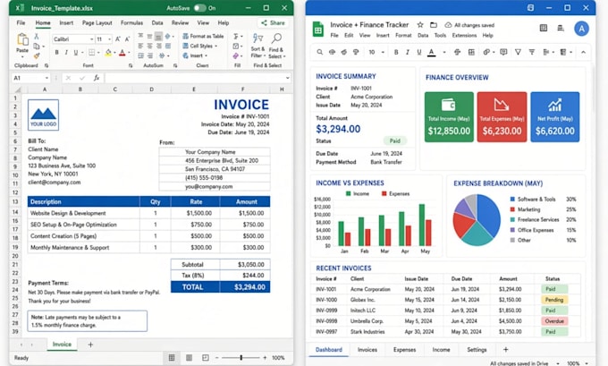The width and height of the screenshot is (608, 366).
Task: Toggle bold in the Excel Font group
Action: (x=57, y=53)
